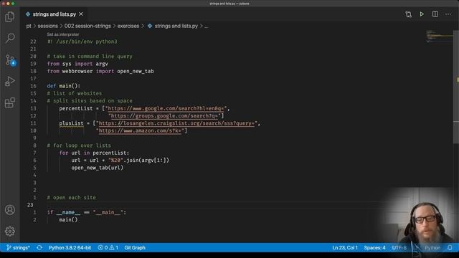The image size is (459, 258).
Task: Click the 'exercises' breadcrumb segment
Action: coord(128,26)
